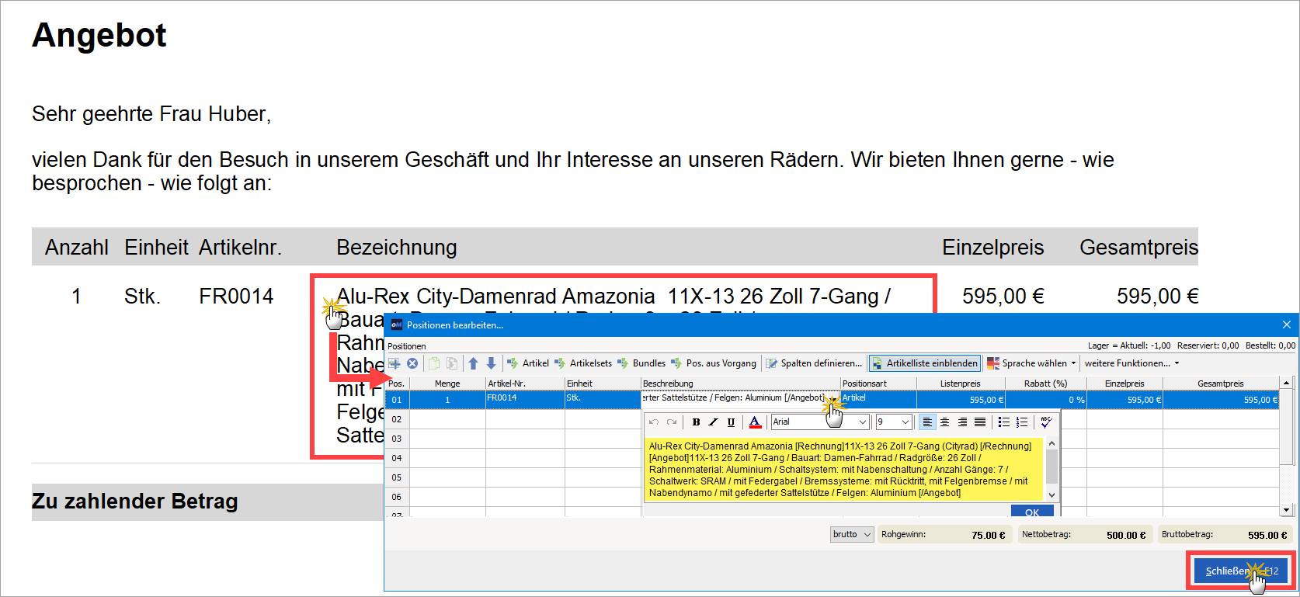Justify the text in the editor

pos(980,422)
